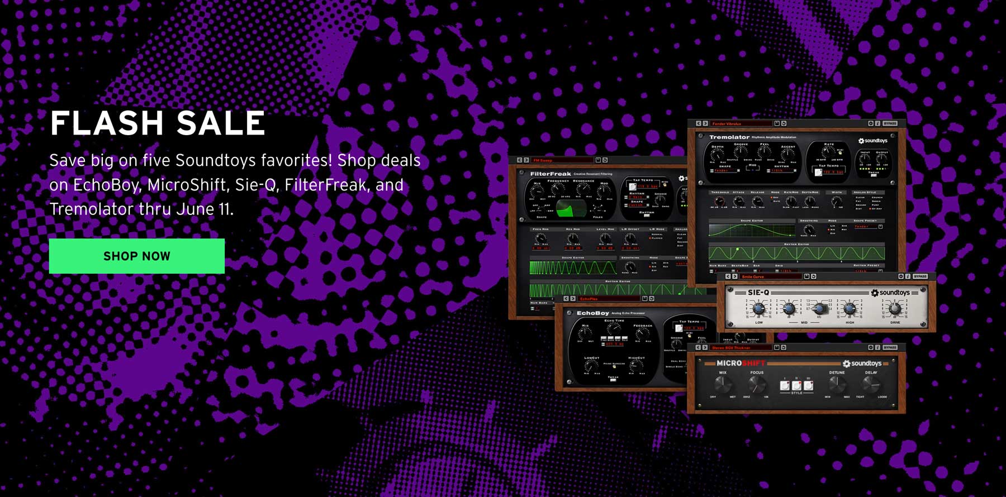1006x497 pixels.
Task: Click the EchoBoy HighCut knob
Action: click(636, 366)
